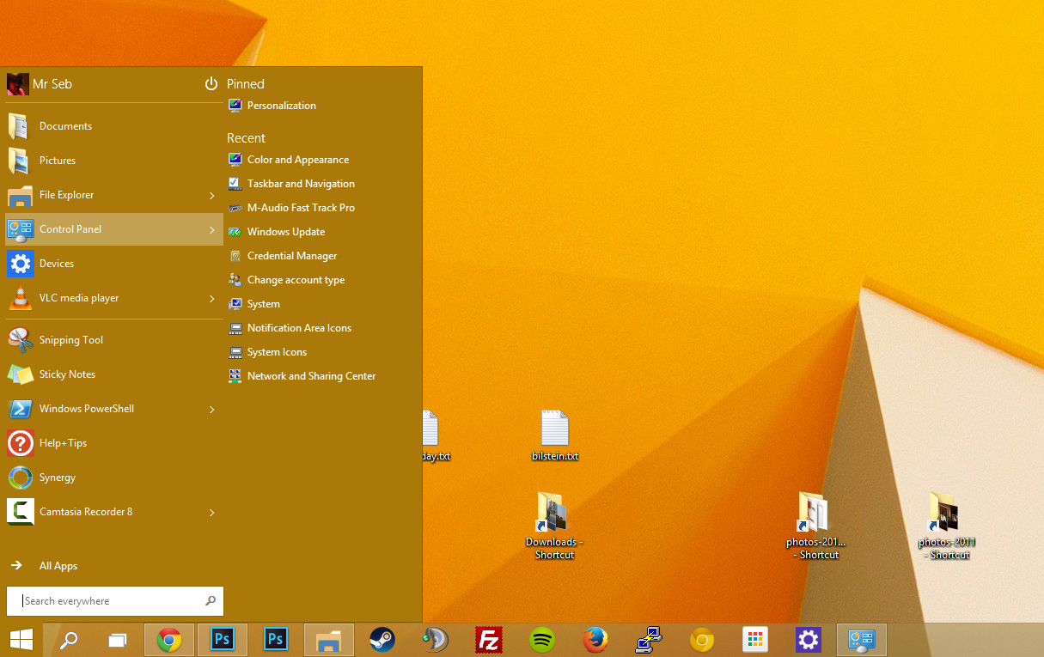Image resolution: width=1044 pixels, height=657 pixels.
Task: Click the Spotify taskbar icon
Action: tap(542, 640)
